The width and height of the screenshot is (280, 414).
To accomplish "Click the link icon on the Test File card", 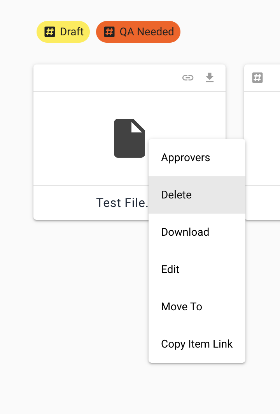I will 188,78.
